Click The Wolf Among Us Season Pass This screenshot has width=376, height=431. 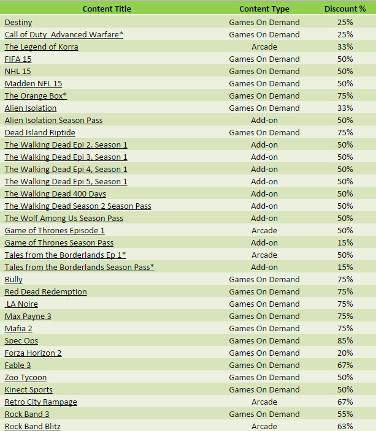[64, 219]
